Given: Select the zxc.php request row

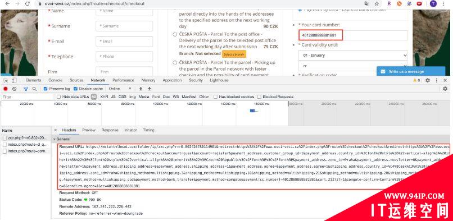Looking at the screenshot, I should [x=26, y=138].
